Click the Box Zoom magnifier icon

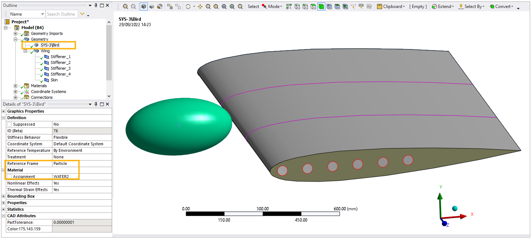(216, 6)
